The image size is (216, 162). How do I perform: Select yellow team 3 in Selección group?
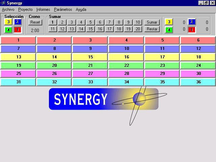coord(8,22)
